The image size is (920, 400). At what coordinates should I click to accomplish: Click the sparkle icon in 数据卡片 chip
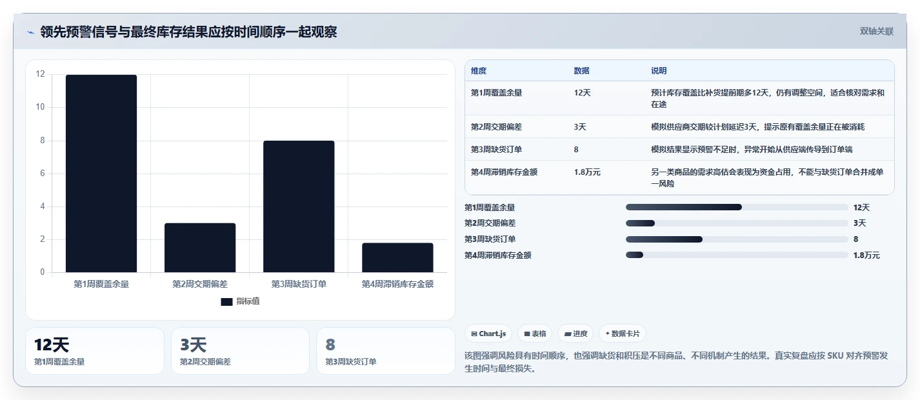click(607, 334)
